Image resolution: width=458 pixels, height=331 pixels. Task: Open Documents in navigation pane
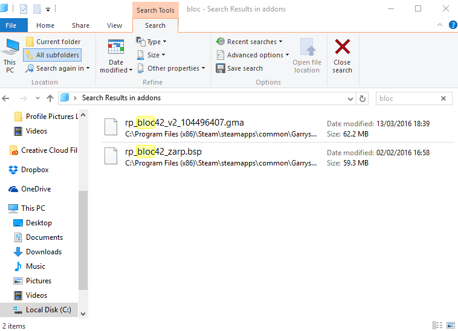39,237
